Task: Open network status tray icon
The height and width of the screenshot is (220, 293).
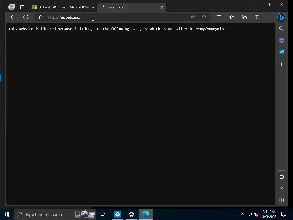Action: click(249, 214)
